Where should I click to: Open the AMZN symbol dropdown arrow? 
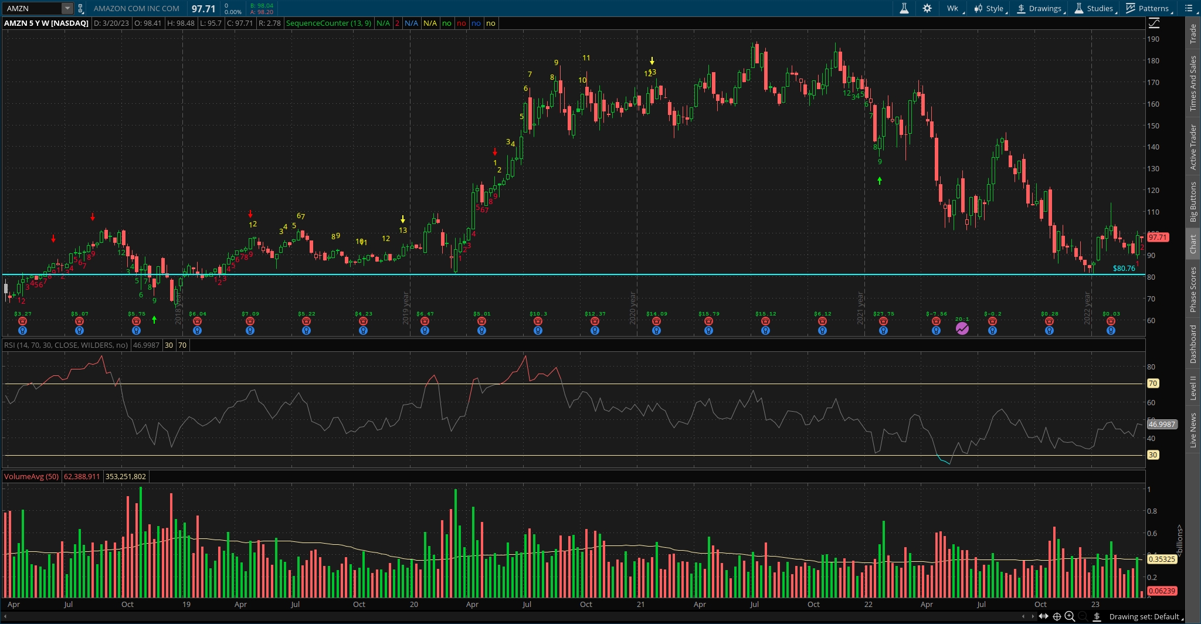67,8
